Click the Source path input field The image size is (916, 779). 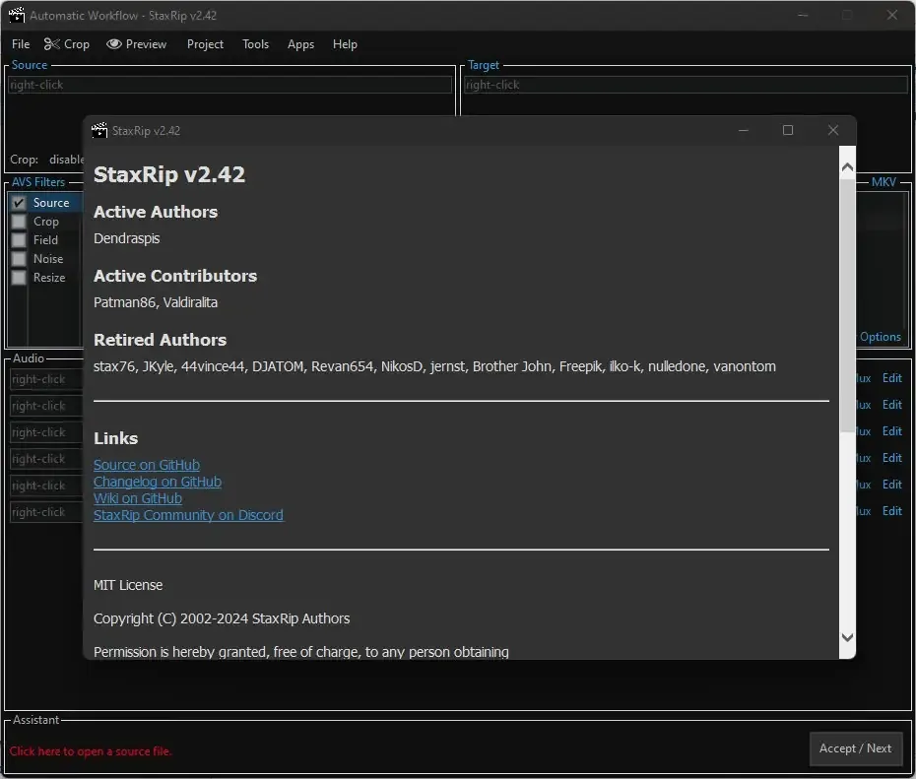coord(230,85)
